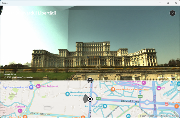
Task: Click the Bulevardul Libertății street title
Action: [31, 13]
